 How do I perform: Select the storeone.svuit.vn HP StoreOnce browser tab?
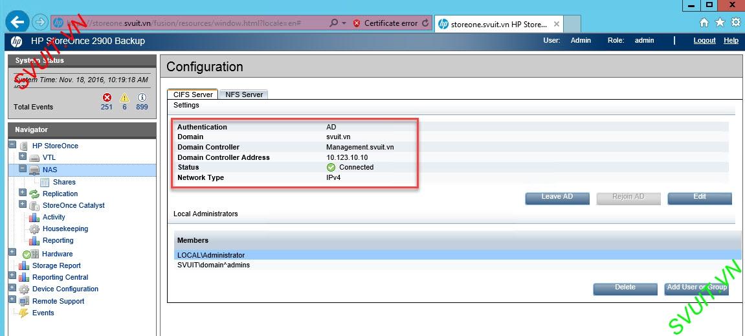(x=498, y=24)
